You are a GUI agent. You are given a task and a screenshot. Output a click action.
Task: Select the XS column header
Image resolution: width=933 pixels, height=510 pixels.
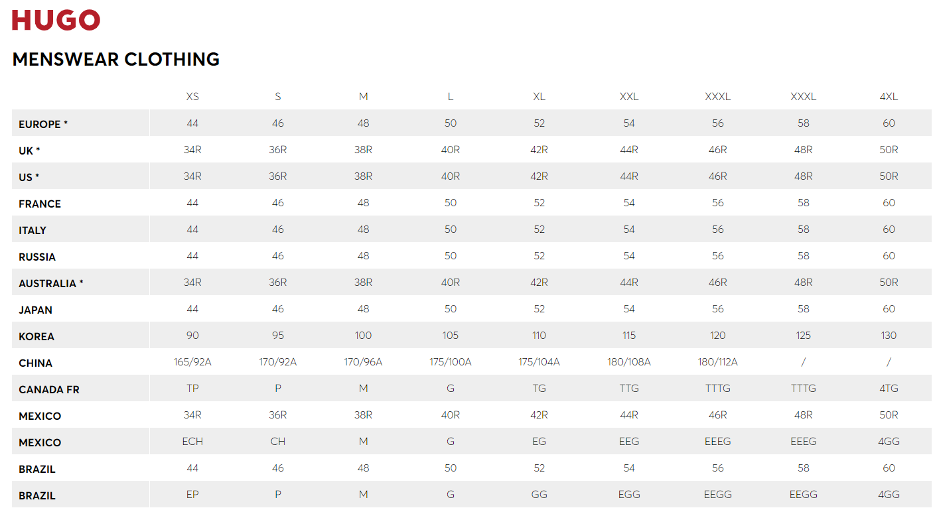click(192, 97)
